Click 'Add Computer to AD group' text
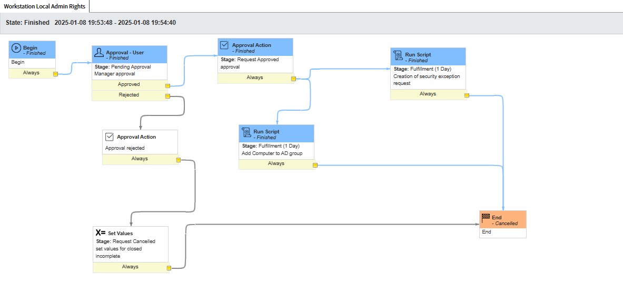Viewport: 623px width, 291px height. (x=272, y=153)
